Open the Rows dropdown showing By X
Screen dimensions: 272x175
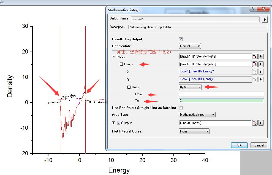click(x=190, y=87)
